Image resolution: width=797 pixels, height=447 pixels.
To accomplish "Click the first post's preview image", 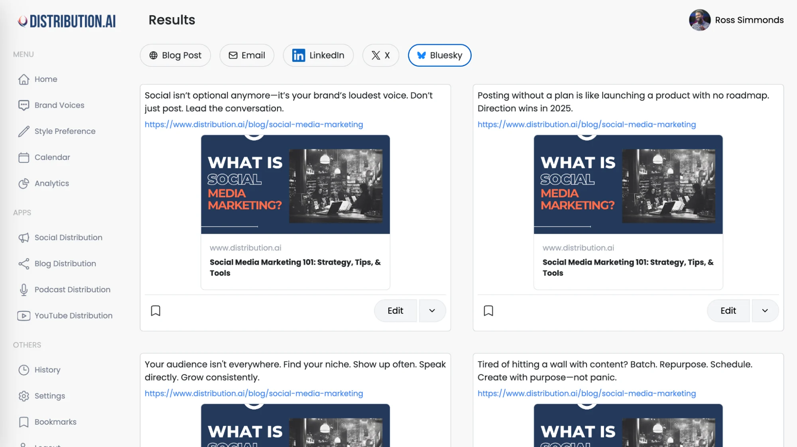I will [x=295, y=185].
